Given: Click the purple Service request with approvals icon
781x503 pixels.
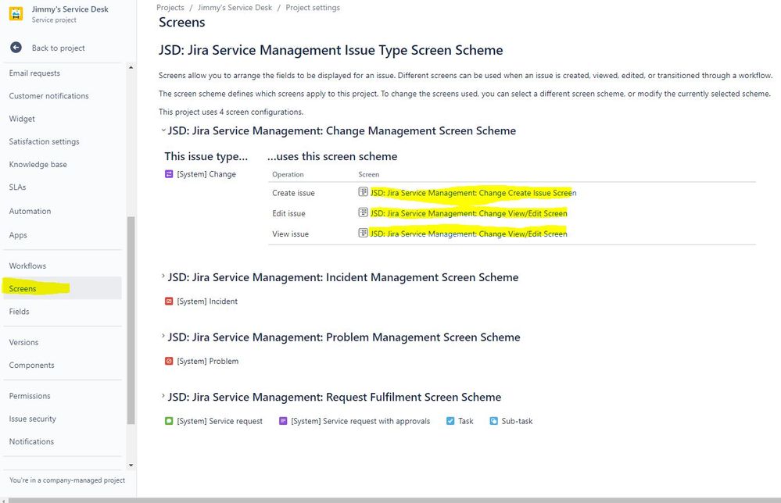Looking at the screenshot, I should pos(283,421).
